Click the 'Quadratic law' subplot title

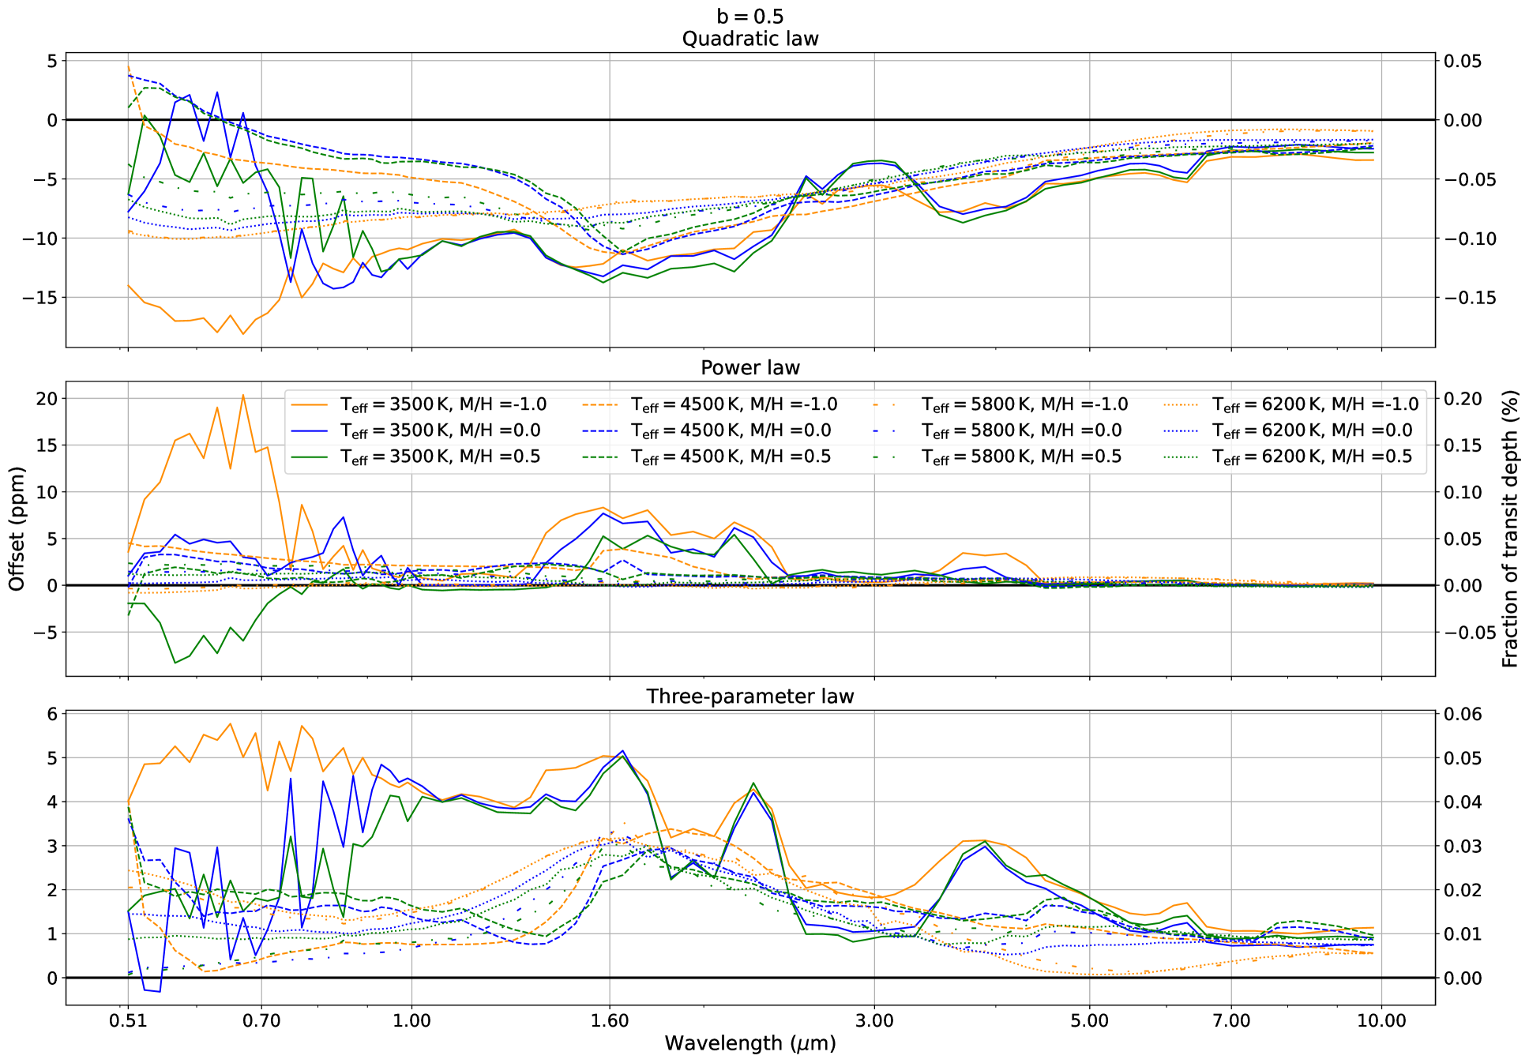click(x=749, y=39)
